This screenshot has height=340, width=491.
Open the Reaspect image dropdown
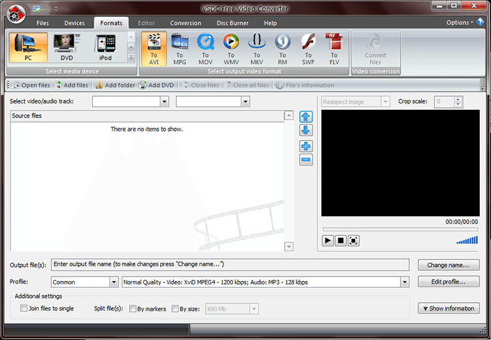(x=386, y=101)
